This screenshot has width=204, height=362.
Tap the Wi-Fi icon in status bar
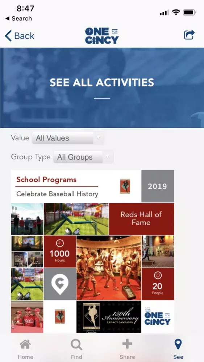tap(176, 13)
